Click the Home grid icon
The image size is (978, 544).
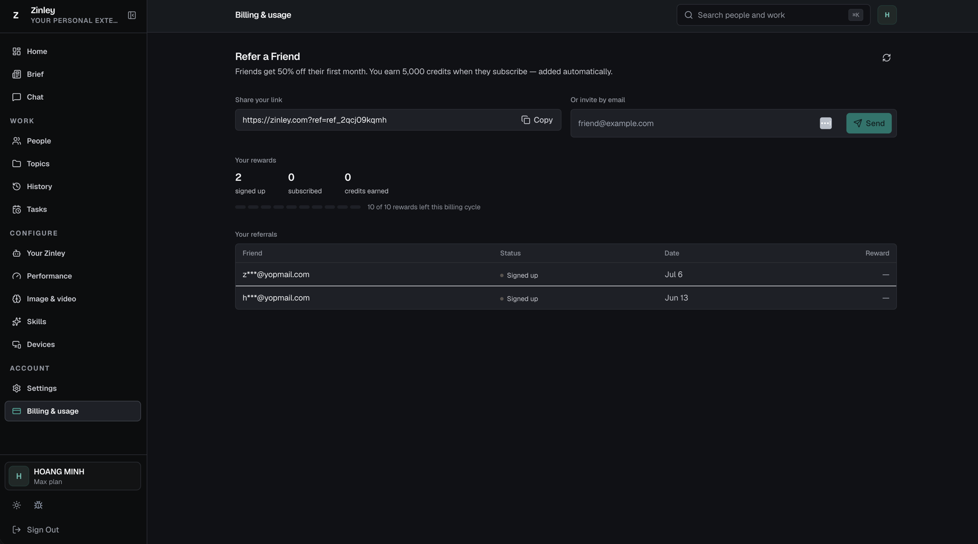point(17,51)
